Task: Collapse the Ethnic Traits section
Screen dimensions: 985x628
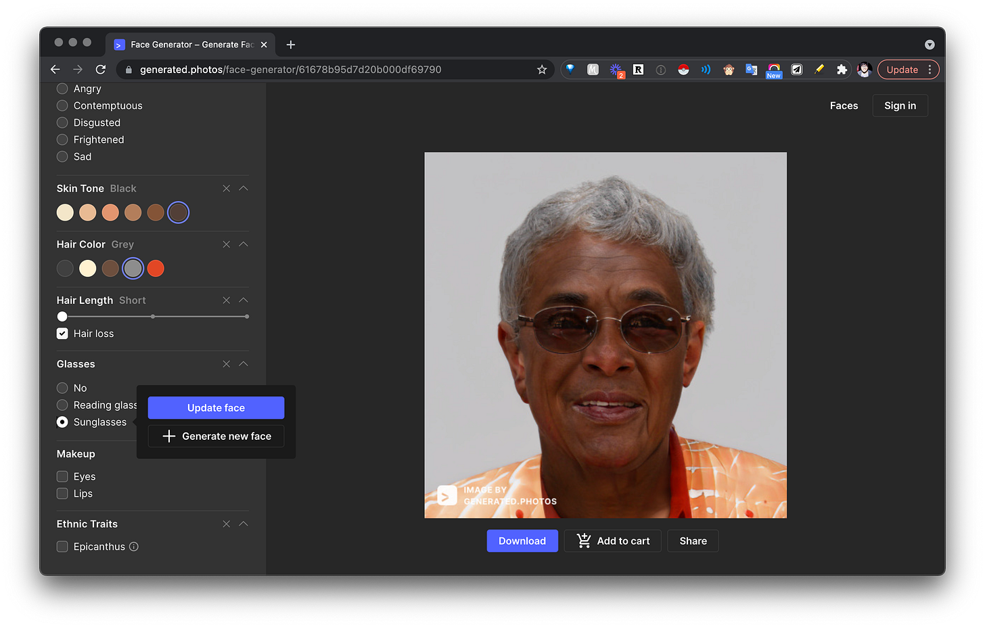Action: pos(244,524)
